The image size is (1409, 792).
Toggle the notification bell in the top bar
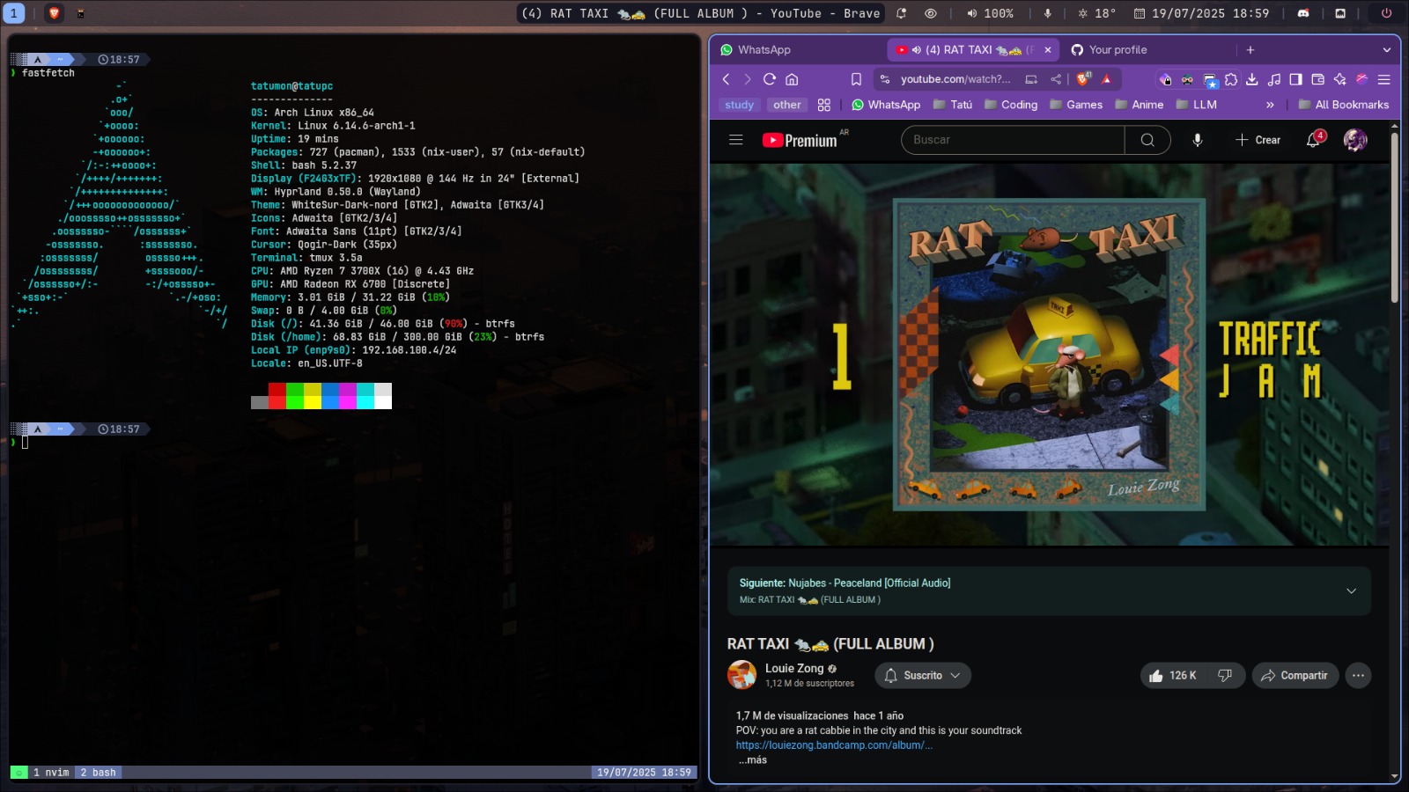coord(902,13)
